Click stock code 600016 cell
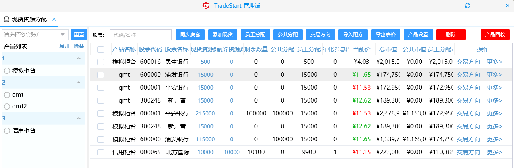The width and height of the screenshot is (514, 168). pyautogui.click(x=150, y=62)
